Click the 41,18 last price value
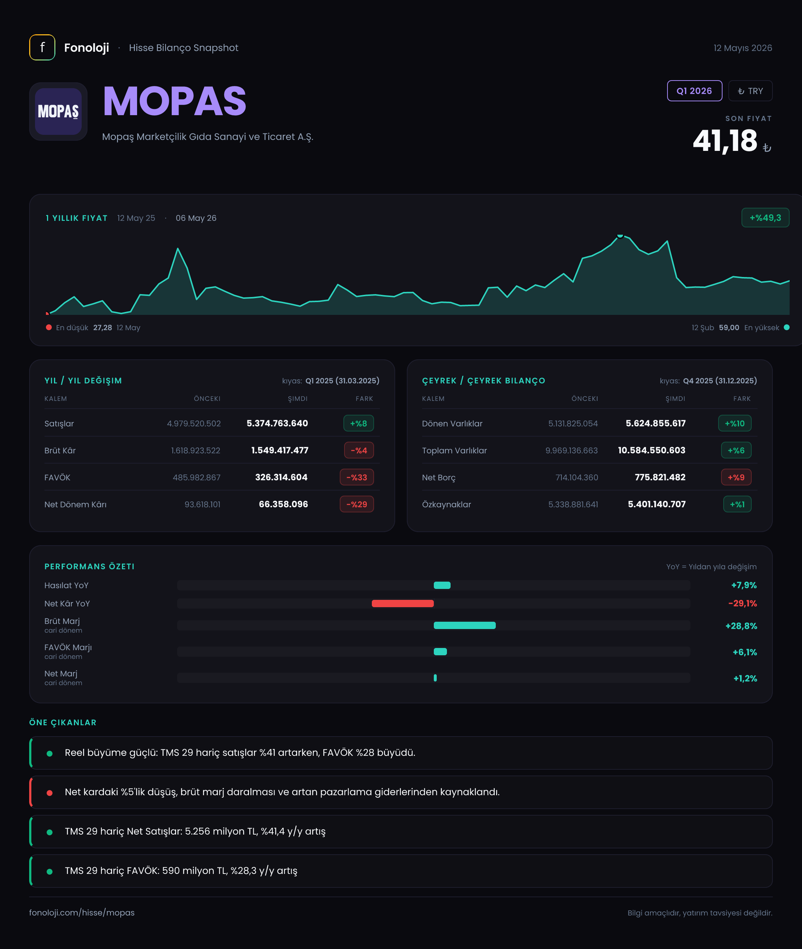 [725, 140]
